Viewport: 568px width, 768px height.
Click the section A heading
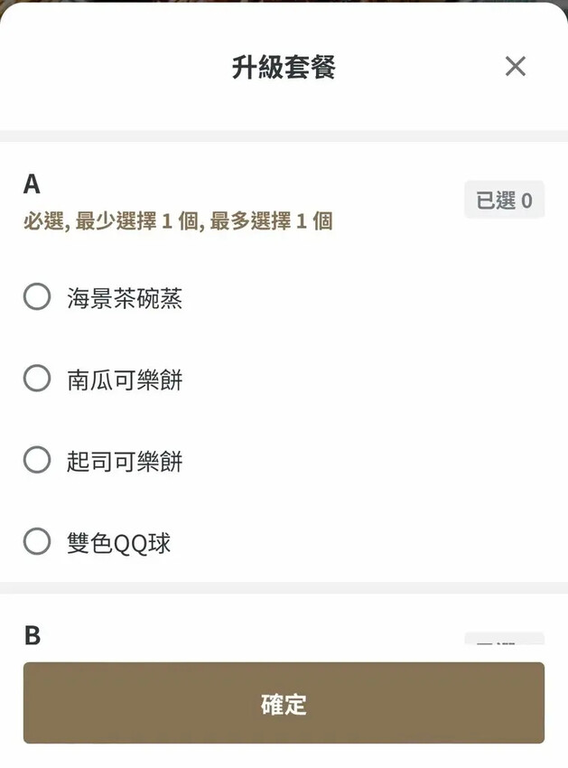pos(32,184)
